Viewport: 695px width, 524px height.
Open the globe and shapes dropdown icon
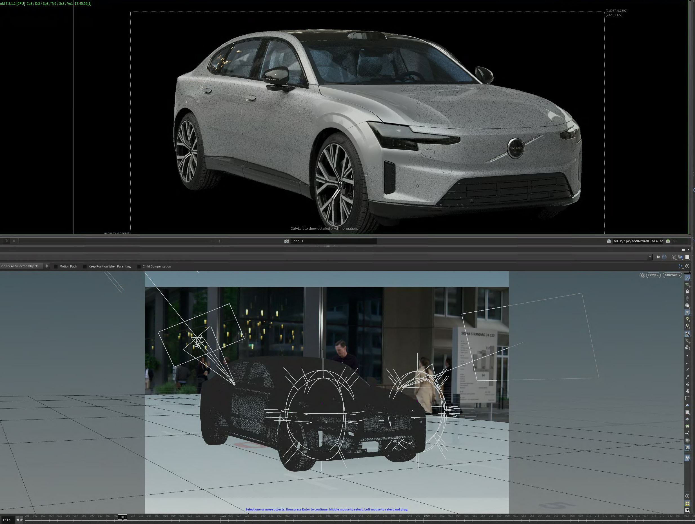[681, 257]
